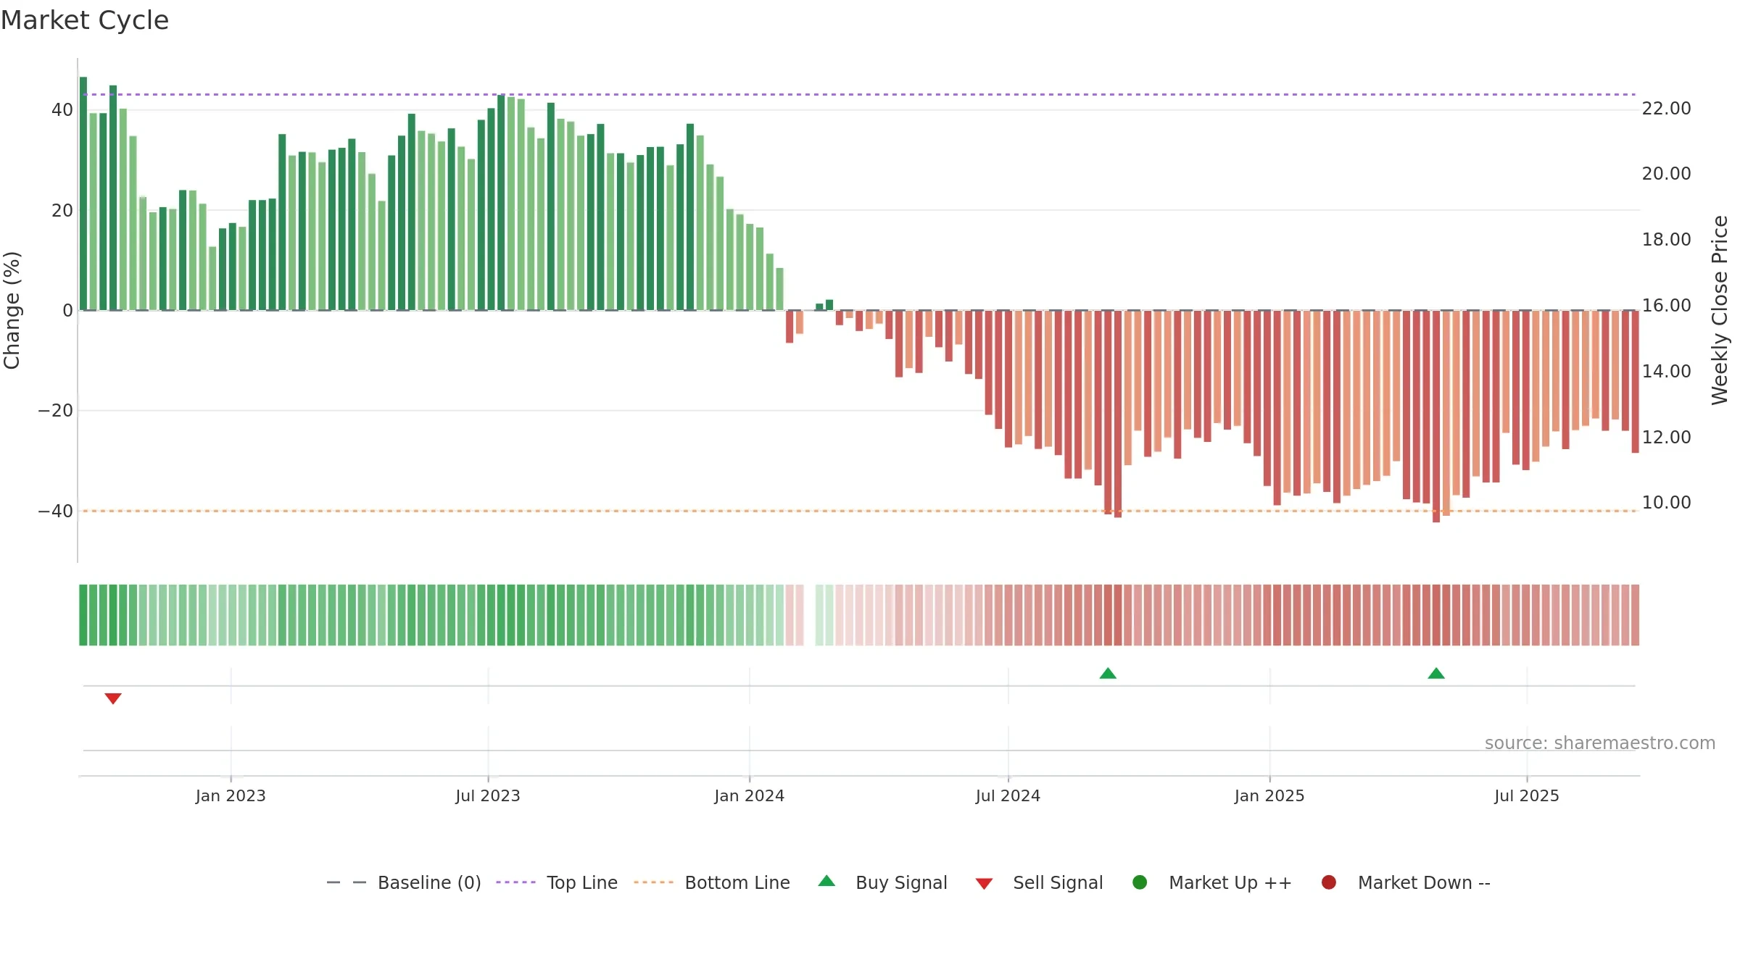The width and height of the screenshot is (1740, 978).
Task: Select the buy signal marker in September 2024
Action: point(1108,673)
